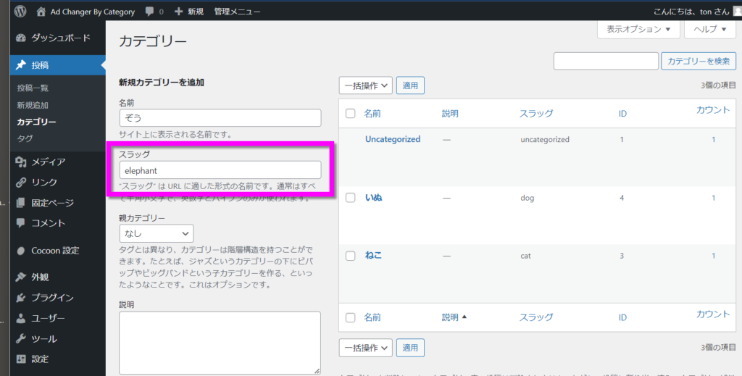Open the comments bubble icon in admin bar
This screenshot has width=742, height=376.
[x=149, y=12]
